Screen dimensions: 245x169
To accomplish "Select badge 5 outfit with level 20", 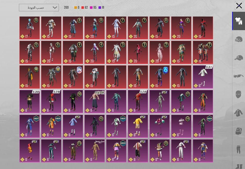I will coord(51,52).
